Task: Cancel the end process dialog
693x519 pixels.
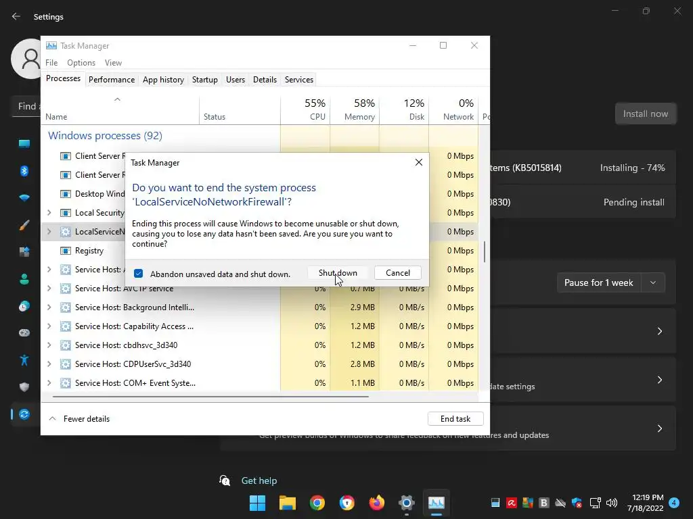Action: click(x=397, y=273)
